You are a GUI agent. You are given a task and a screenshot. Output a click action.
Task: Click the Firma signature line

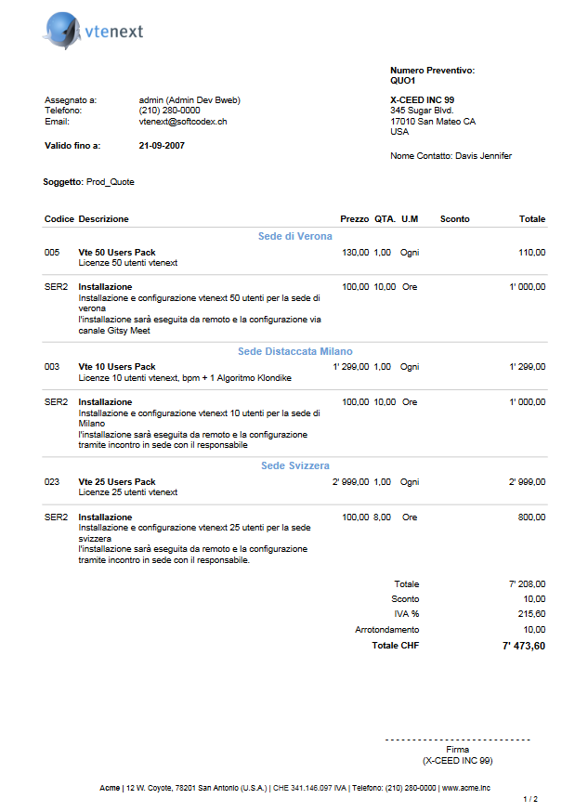(x=457, y=740)
